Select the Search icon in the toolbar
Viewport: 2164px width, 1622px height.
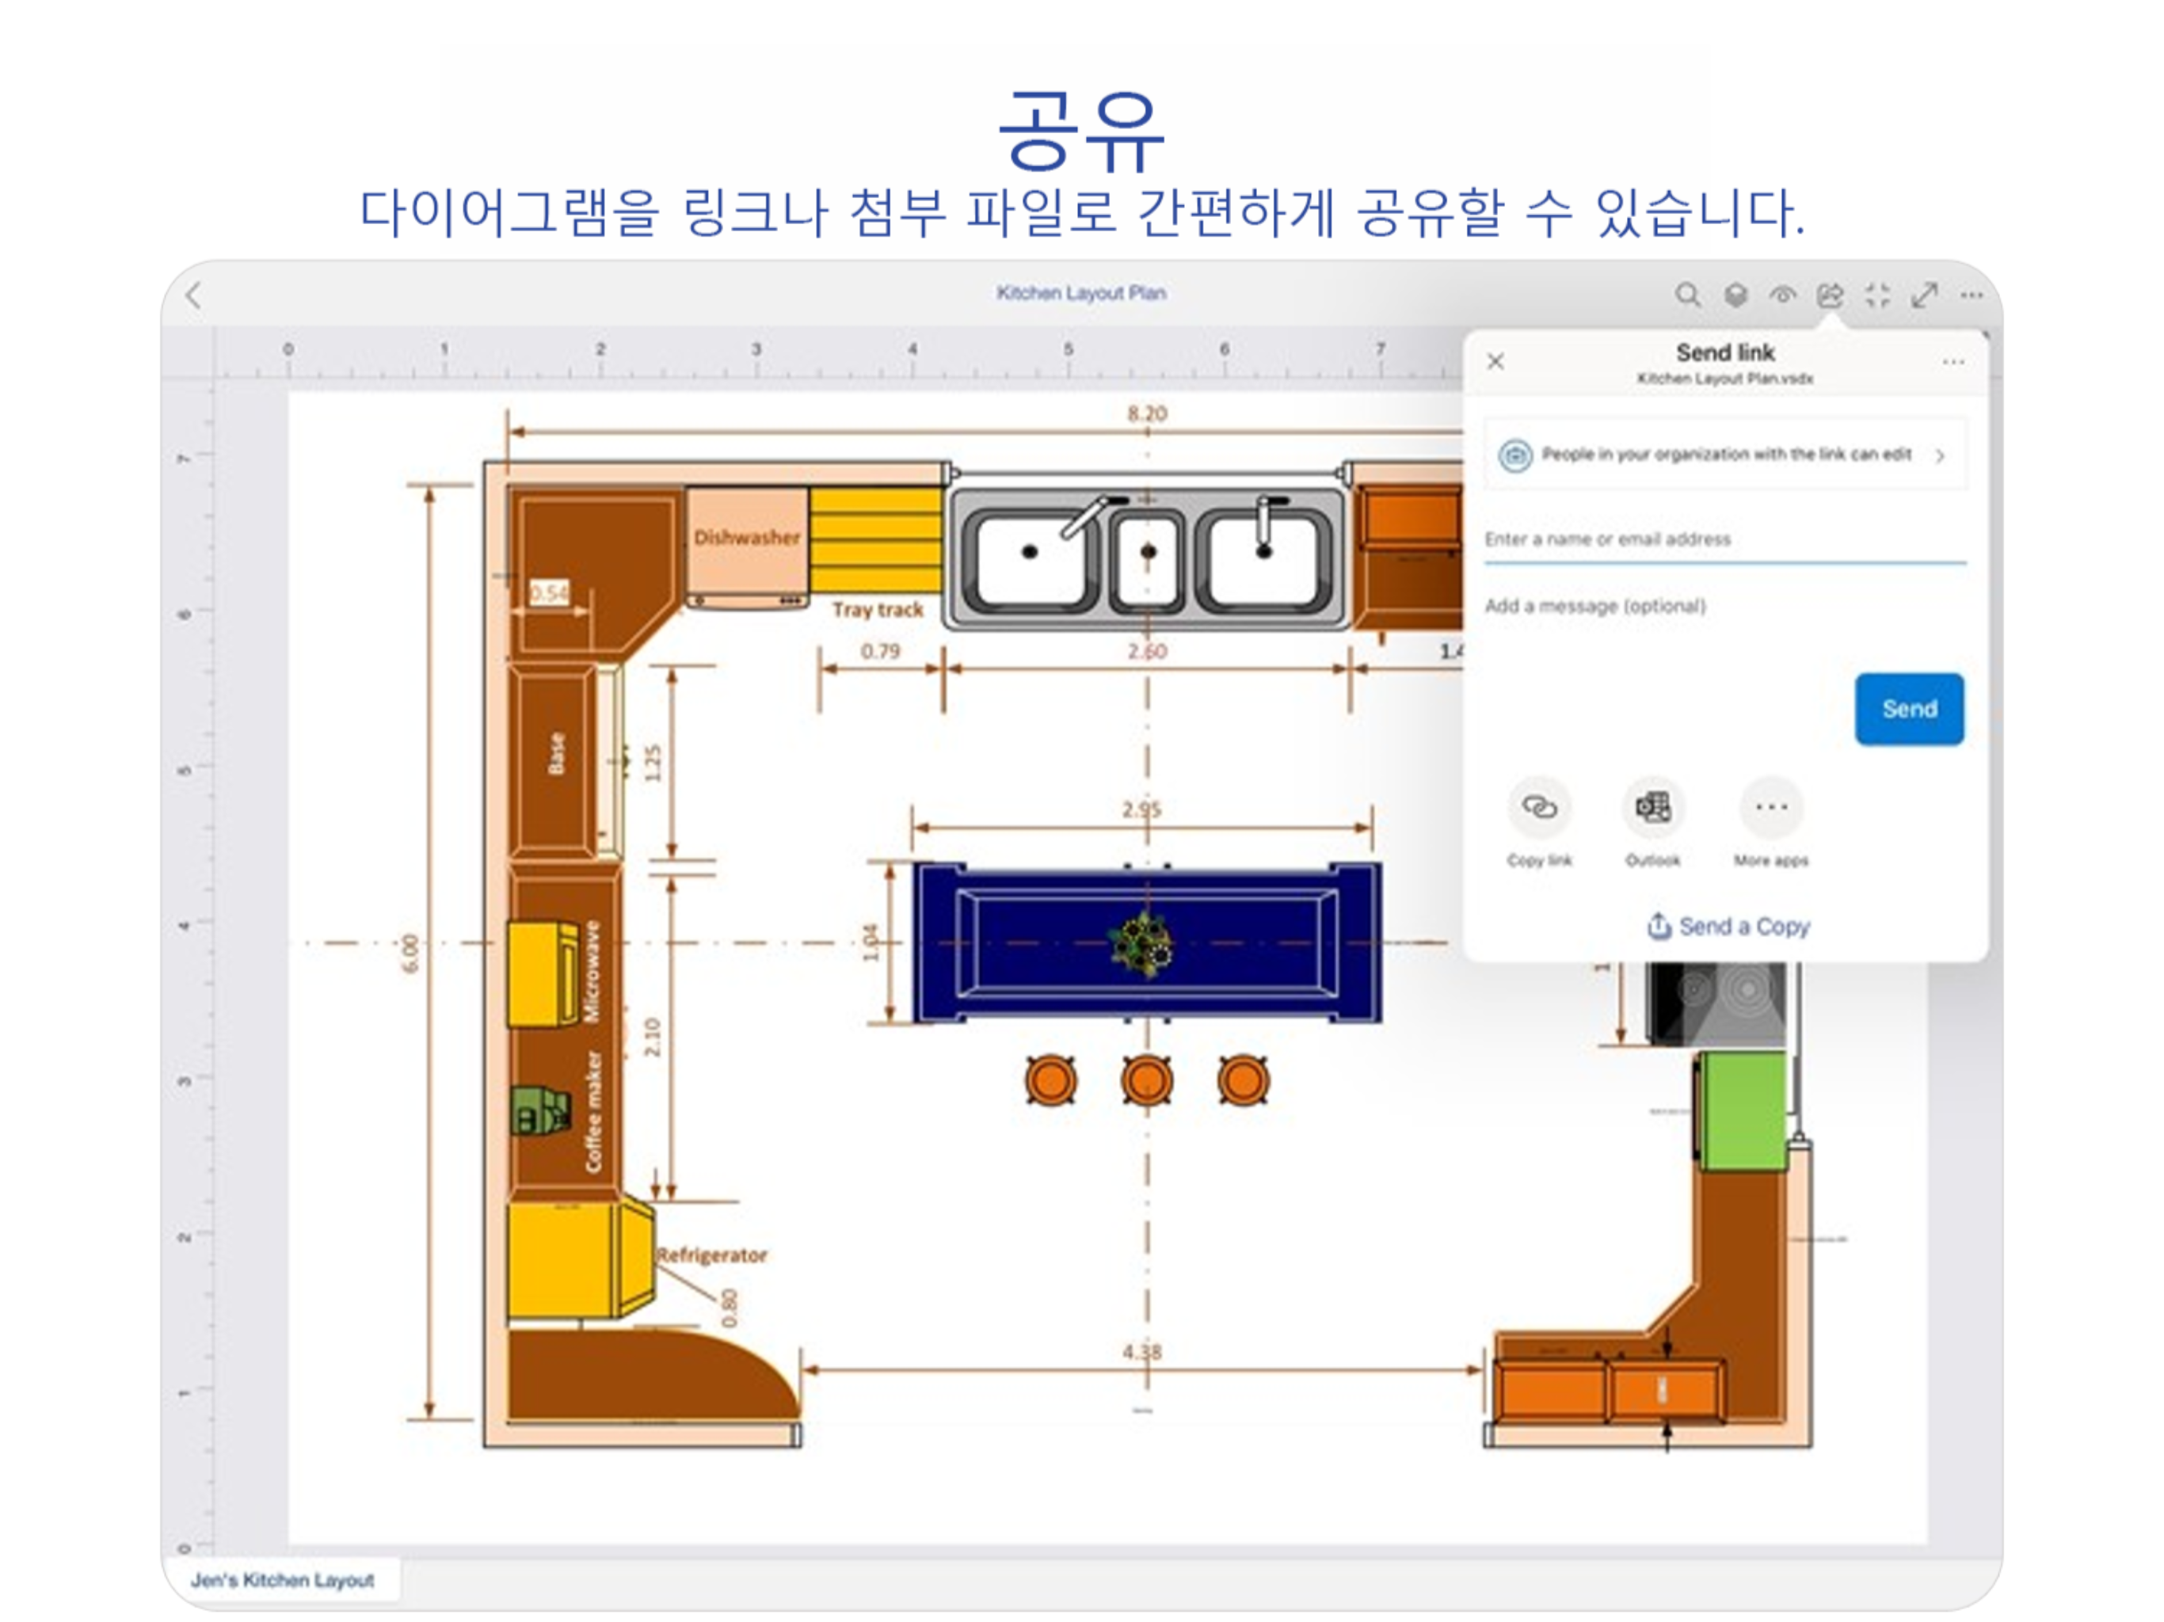1686,294
